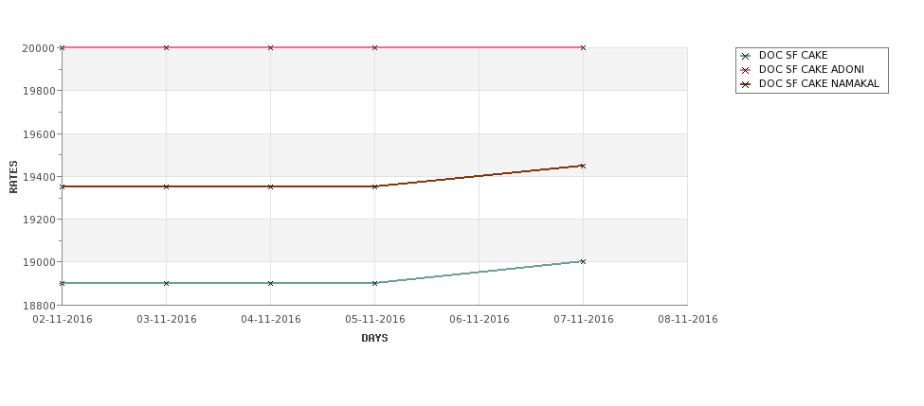Click the 06-11-2016 x-axis date label
The image size is (924, 406).
480,320
